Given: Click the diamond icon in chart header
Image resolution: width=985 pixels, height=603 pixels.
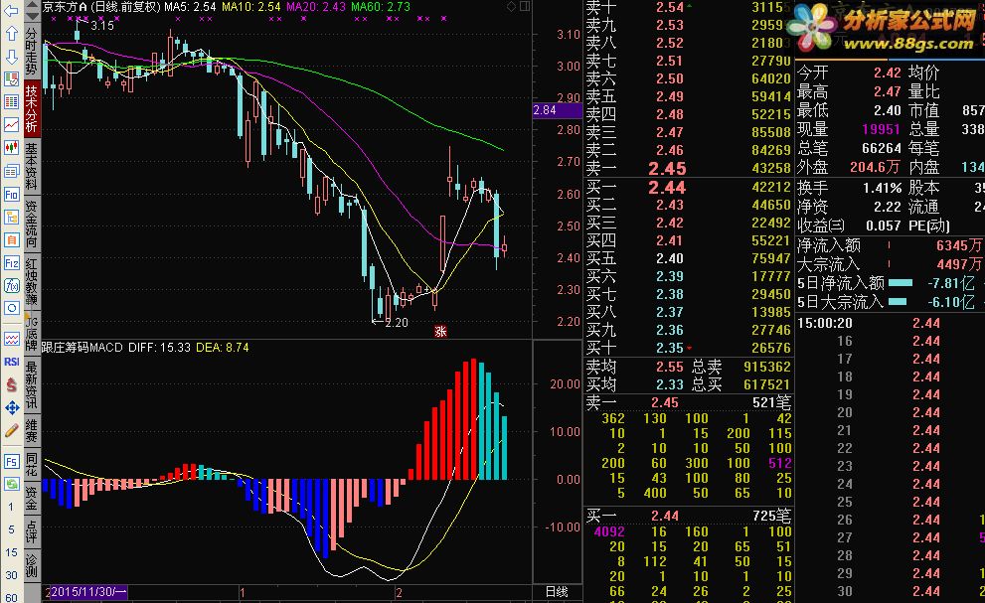Looking at the screenshot, I should [x=511, y=6].
